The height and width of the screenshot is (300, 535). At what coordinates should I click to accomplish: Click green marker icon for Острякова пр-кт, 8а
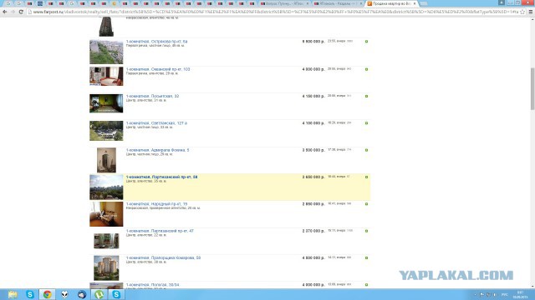pos(366,41)
